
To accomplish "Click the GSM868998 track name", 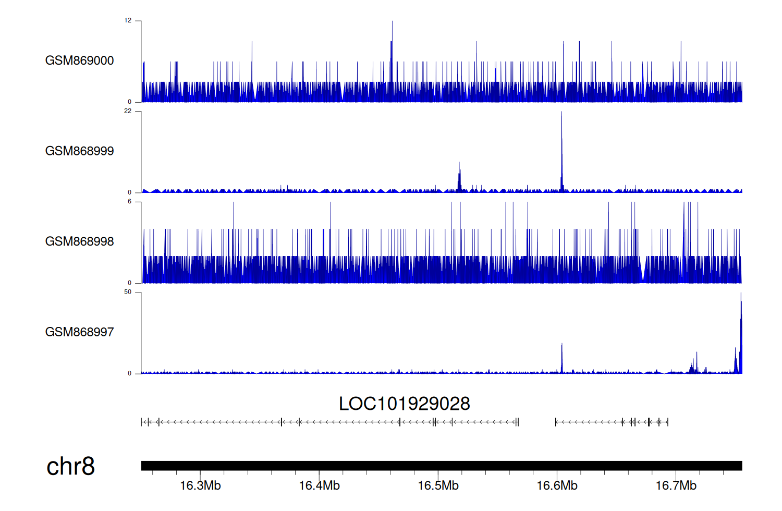I will [x=79, y=241].
